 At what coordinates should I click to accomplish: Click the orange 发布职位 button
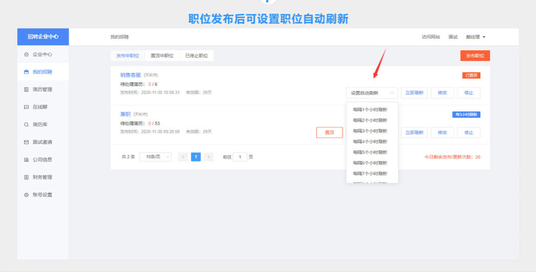475,56
